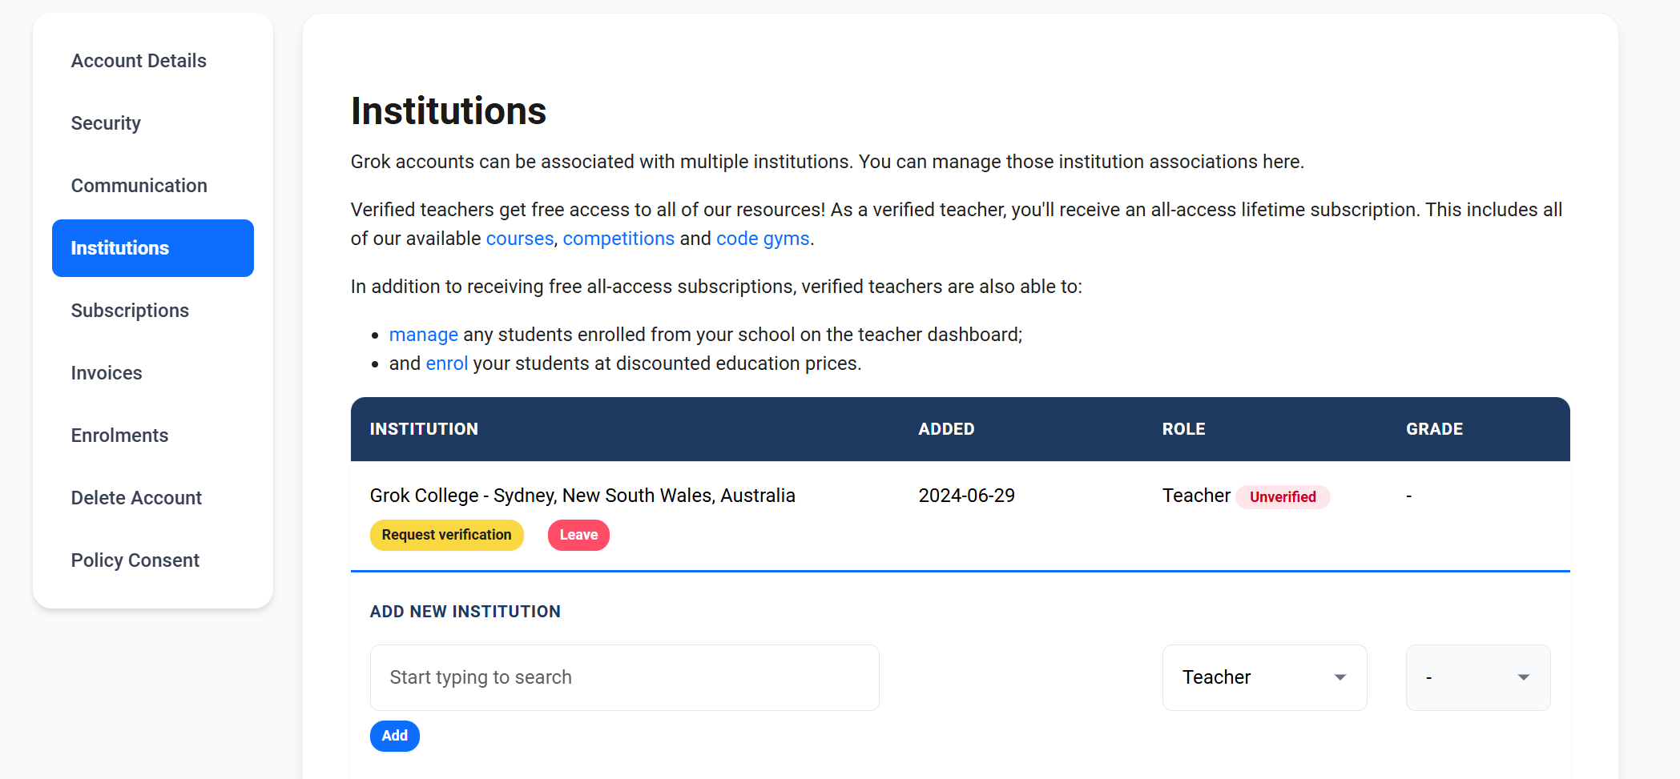Screen dimensions: 1680x779
Task: Open the competitions link
Action: tap(618, 239)
